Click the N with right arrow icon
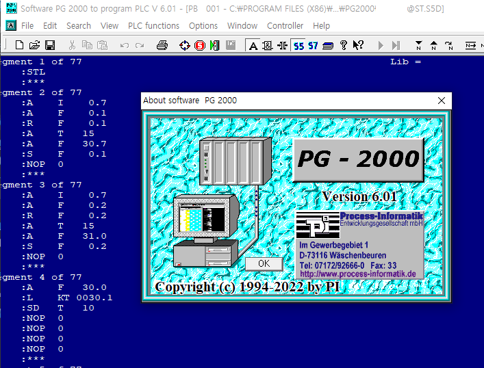 click(x=471, y=46)
